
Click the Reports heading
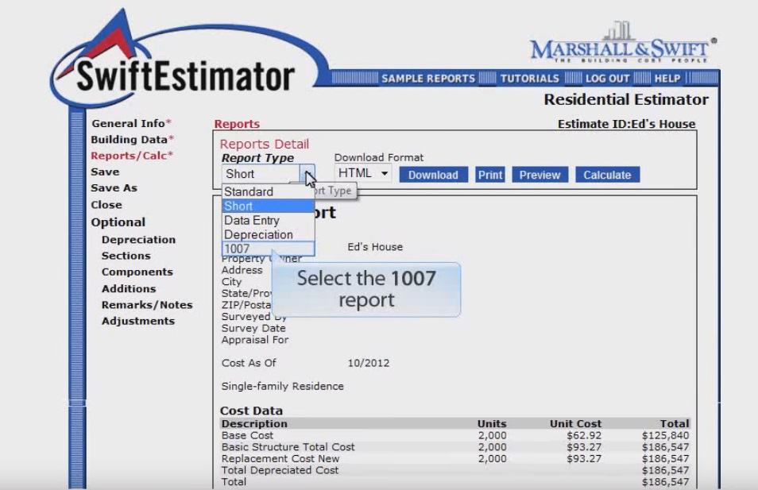(x=237, y=124)
